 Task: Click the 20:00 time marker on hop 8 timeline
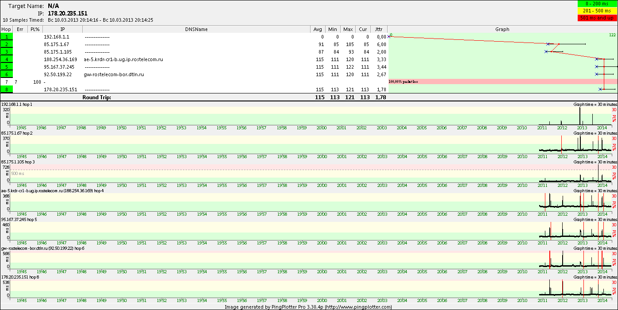tap(322, 300)
